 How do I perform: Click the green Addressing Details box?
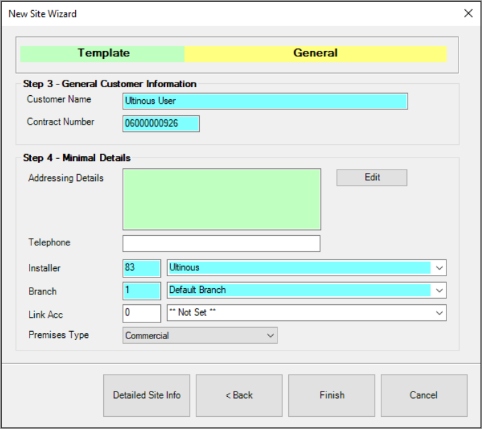coord(221,200)
